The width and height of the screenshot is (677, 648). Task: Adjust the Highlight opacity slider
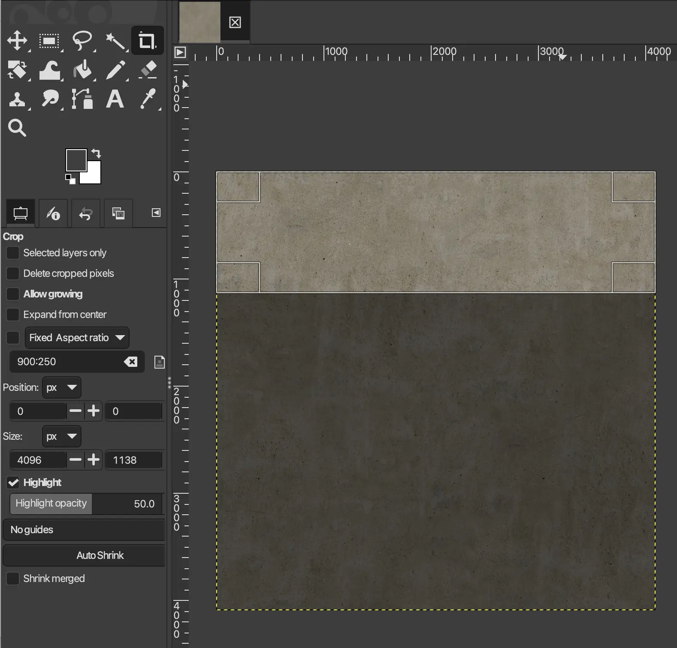[87, 504]
